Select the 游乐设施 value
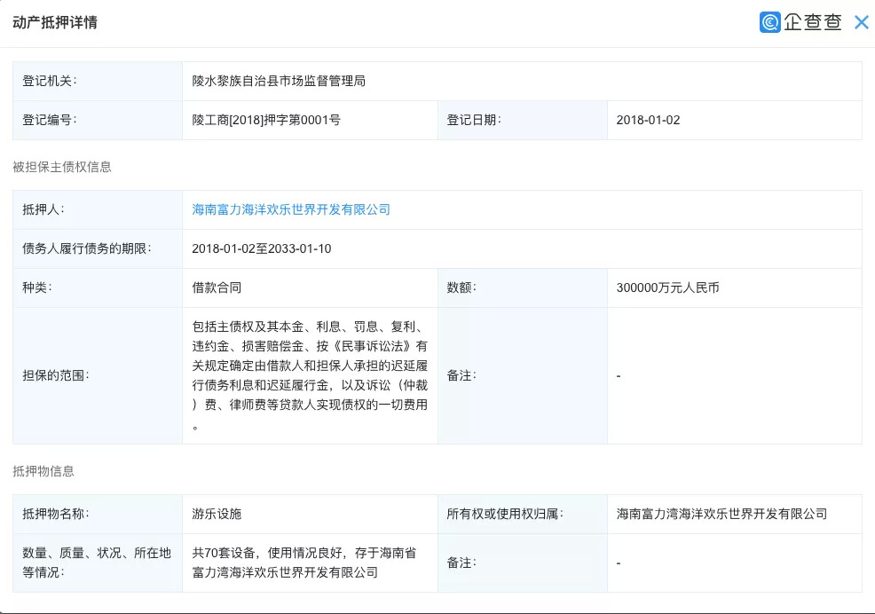 (x=217, y=514)
